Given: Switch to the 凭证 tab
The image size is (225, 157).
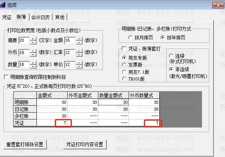Looking at the screenshot, I should (x=7, y=17).
